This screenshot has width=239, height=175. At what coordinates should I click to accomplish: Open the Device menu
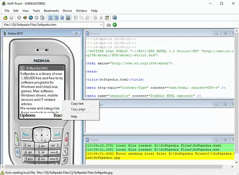67,11
